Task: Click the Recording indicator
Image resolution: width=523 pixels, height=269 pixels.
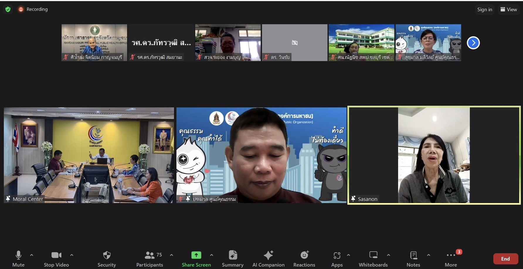Action: (x=33, y=9)
